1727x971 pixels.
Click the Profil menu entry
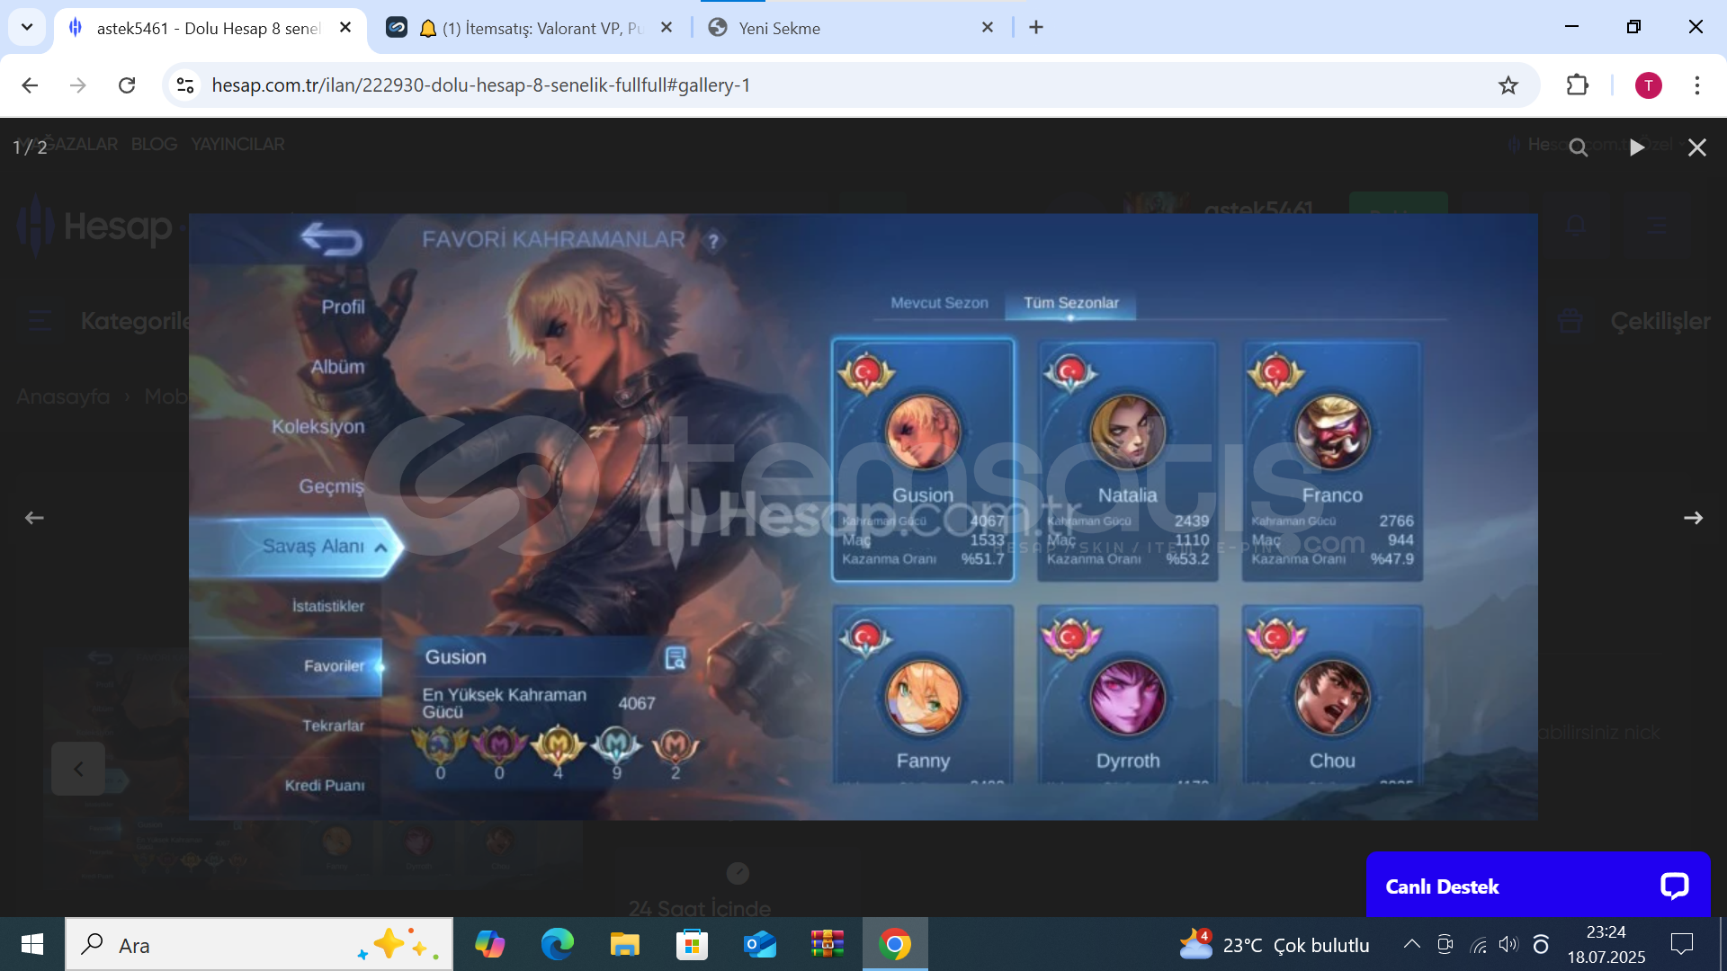(x=343, y=307)
